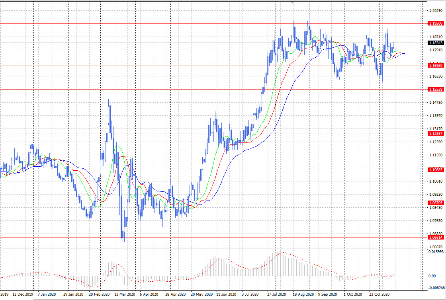The image size is (446, 300).
Task: Select the 1.06070 price axis value
Action: (436, 247)
